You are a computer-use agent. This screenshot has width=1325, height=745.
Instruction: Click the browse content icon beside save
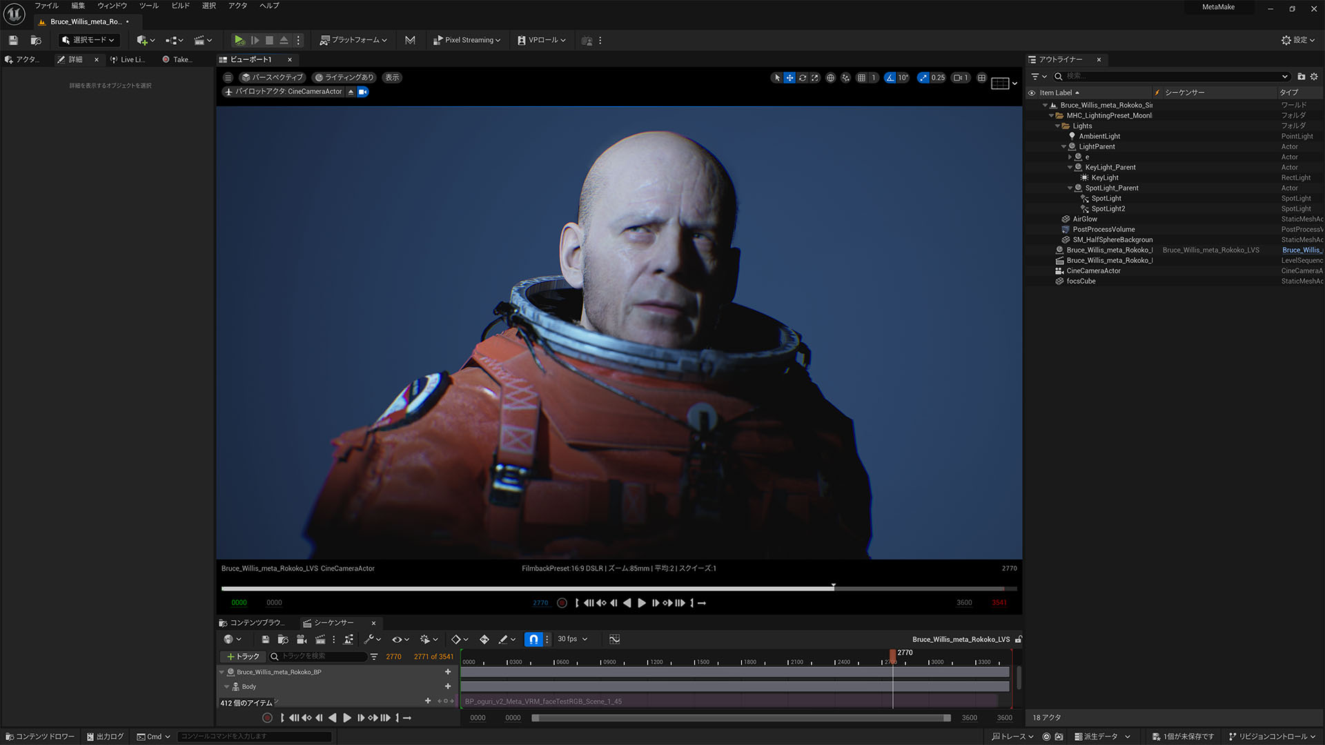point(36,40)
